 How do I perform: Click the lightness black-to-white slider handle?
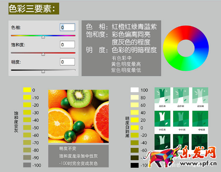(43, 71)
